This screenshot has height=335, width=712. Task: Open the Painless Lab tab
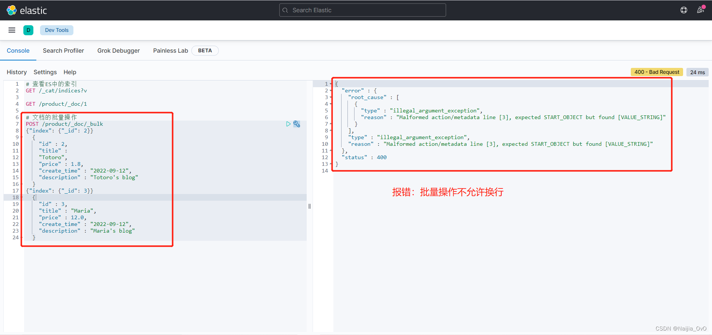[171, 50]
